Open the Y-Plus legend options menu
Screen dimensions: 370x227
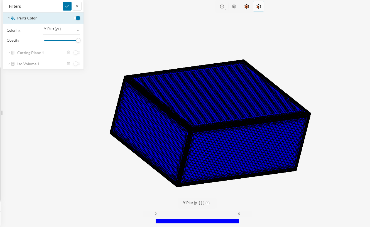[x=208, y=203]
